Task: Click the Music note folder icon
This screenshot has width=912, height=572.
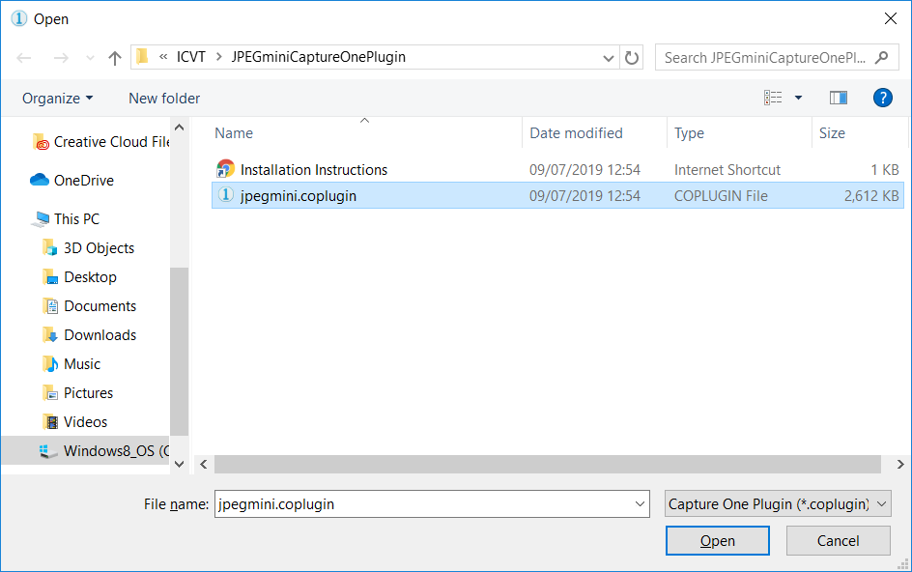Action: [x=50, y=364]
